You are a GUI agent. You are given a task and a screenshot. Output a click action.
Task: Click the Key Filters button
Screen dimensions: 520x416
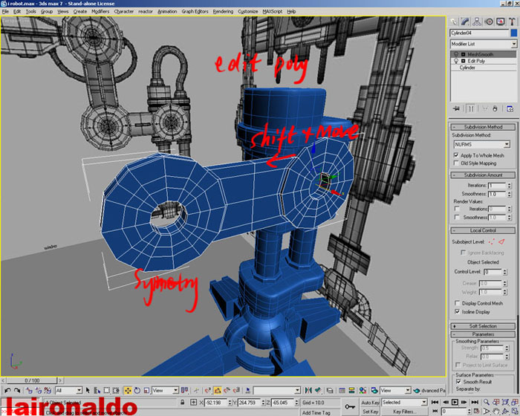(x=406, y=411)
